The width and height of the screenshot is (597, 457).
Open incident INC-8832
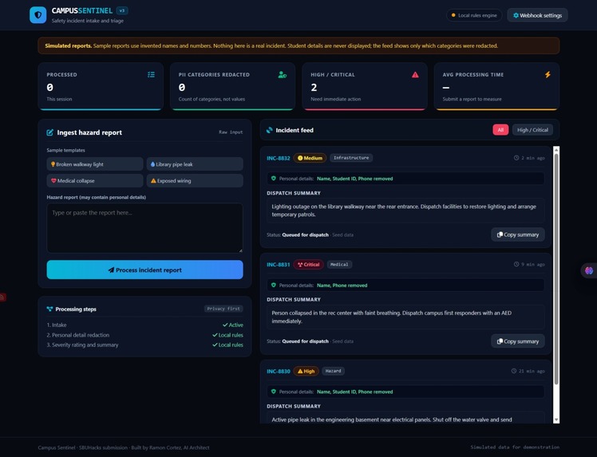click(x=279, y=158)
